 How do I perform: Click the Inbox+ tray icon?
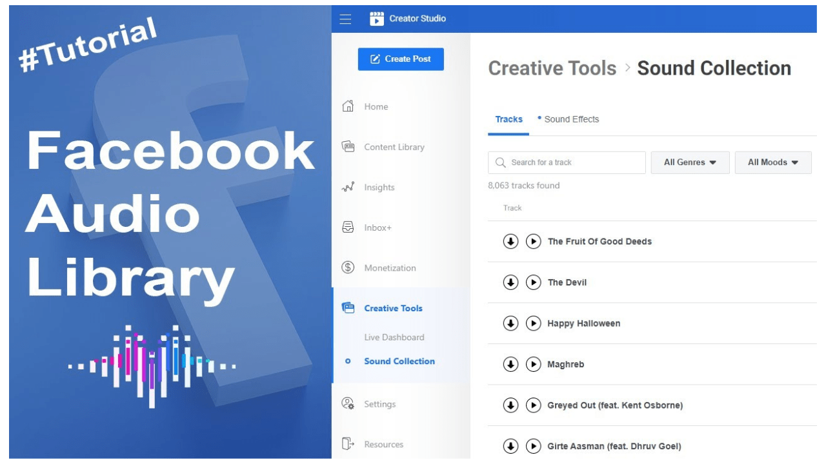[348, 227]
